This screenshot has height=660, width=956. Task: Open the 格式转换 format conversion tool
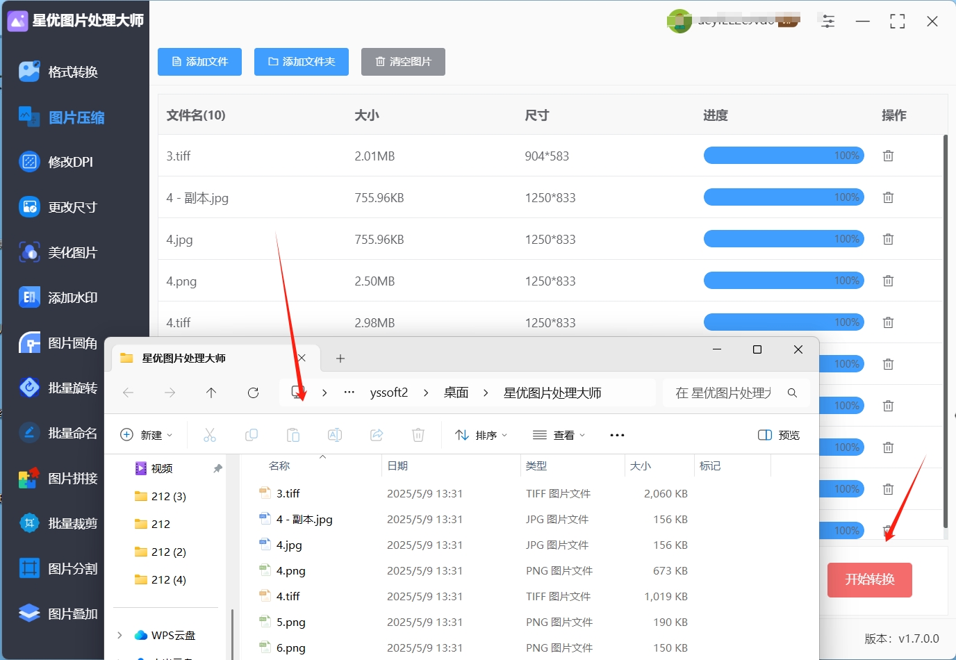click(59, 72)
